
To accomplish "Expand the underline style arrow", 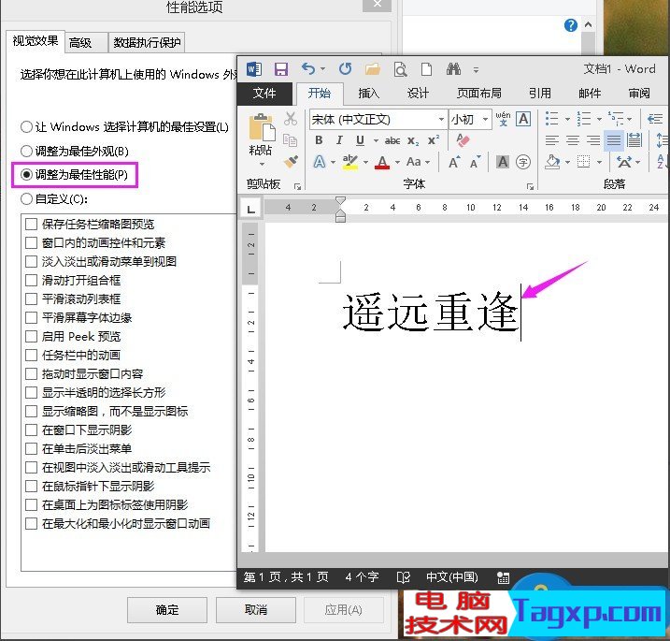I will tap(376, 140).
